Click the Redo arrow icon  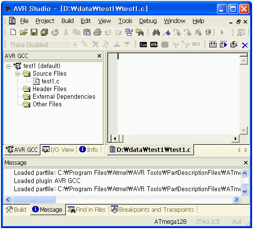pyautogui.click(x=119, y=33)
